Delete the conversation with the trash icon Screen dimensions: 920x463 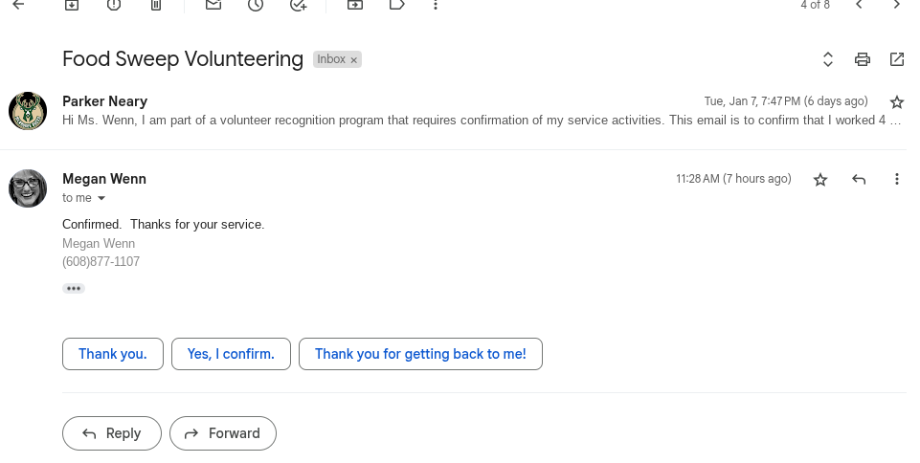[156, 5]
